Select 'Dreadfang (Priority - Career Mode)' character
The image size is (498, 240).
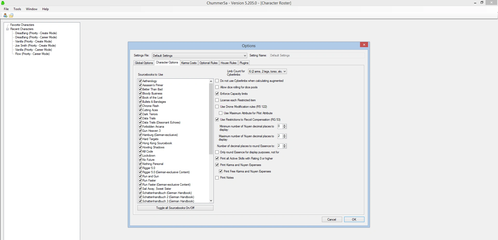tap(36, 37)
